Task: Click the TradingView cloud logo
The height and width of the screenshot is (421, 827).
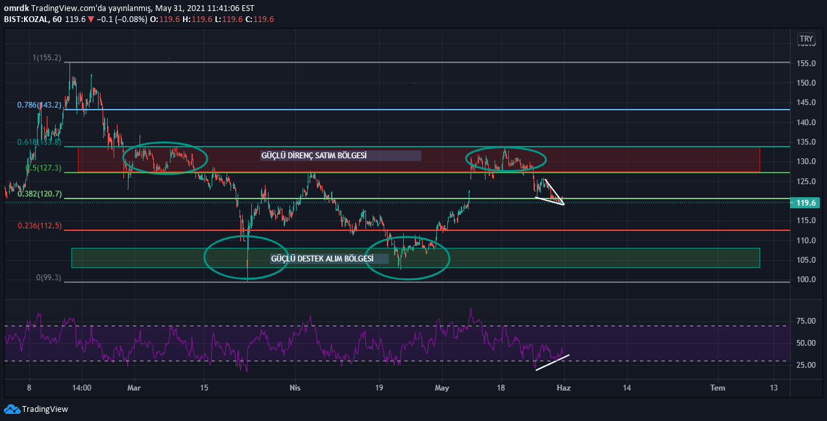Action: (x=12, y=410)
